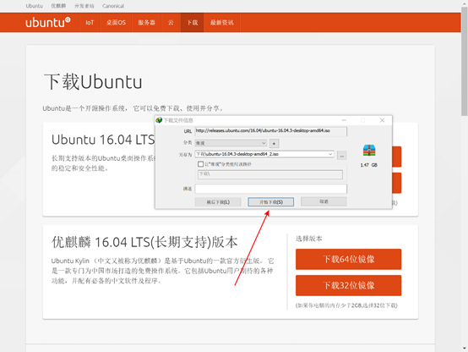Click the 2GB memory note below 32位 button

pos(346,305)
